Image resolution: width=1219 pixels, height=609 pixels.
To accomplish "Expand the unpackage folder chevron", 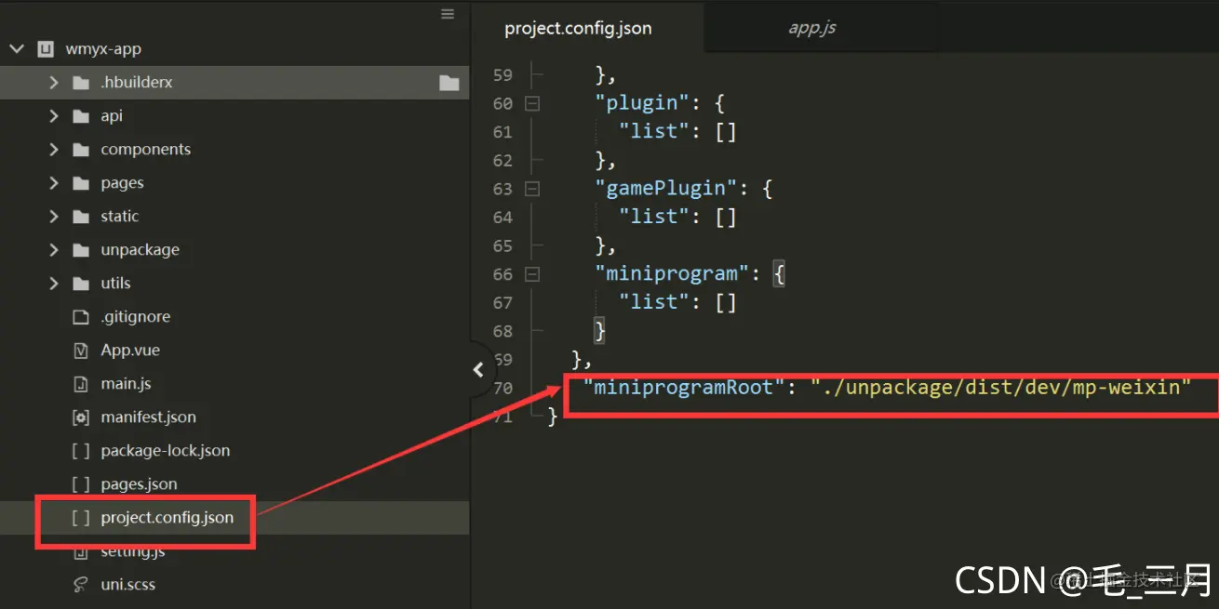I will pyautogui.click(x=53, y=250).
